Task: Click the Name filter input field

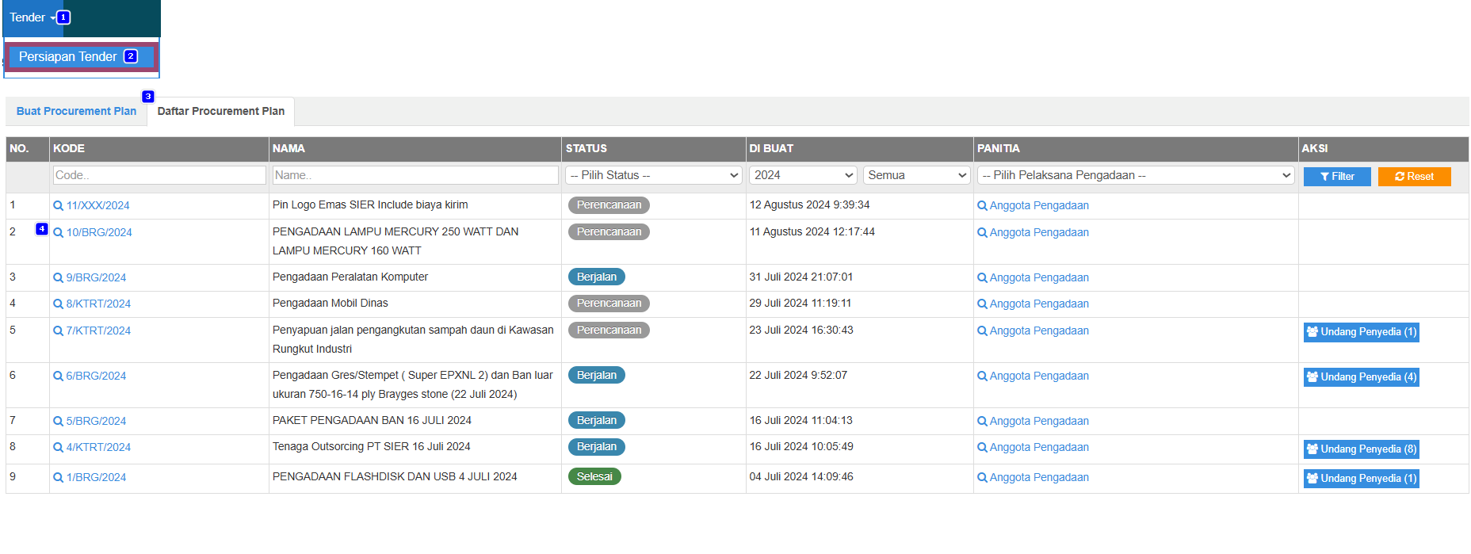Action: 415,175
